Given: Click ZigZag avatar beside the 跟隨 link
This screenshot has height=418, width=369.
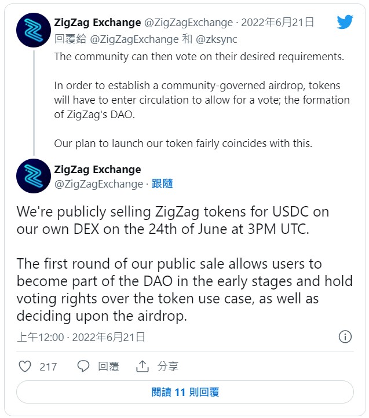Looking at the screenshot, I should point(33,176).
